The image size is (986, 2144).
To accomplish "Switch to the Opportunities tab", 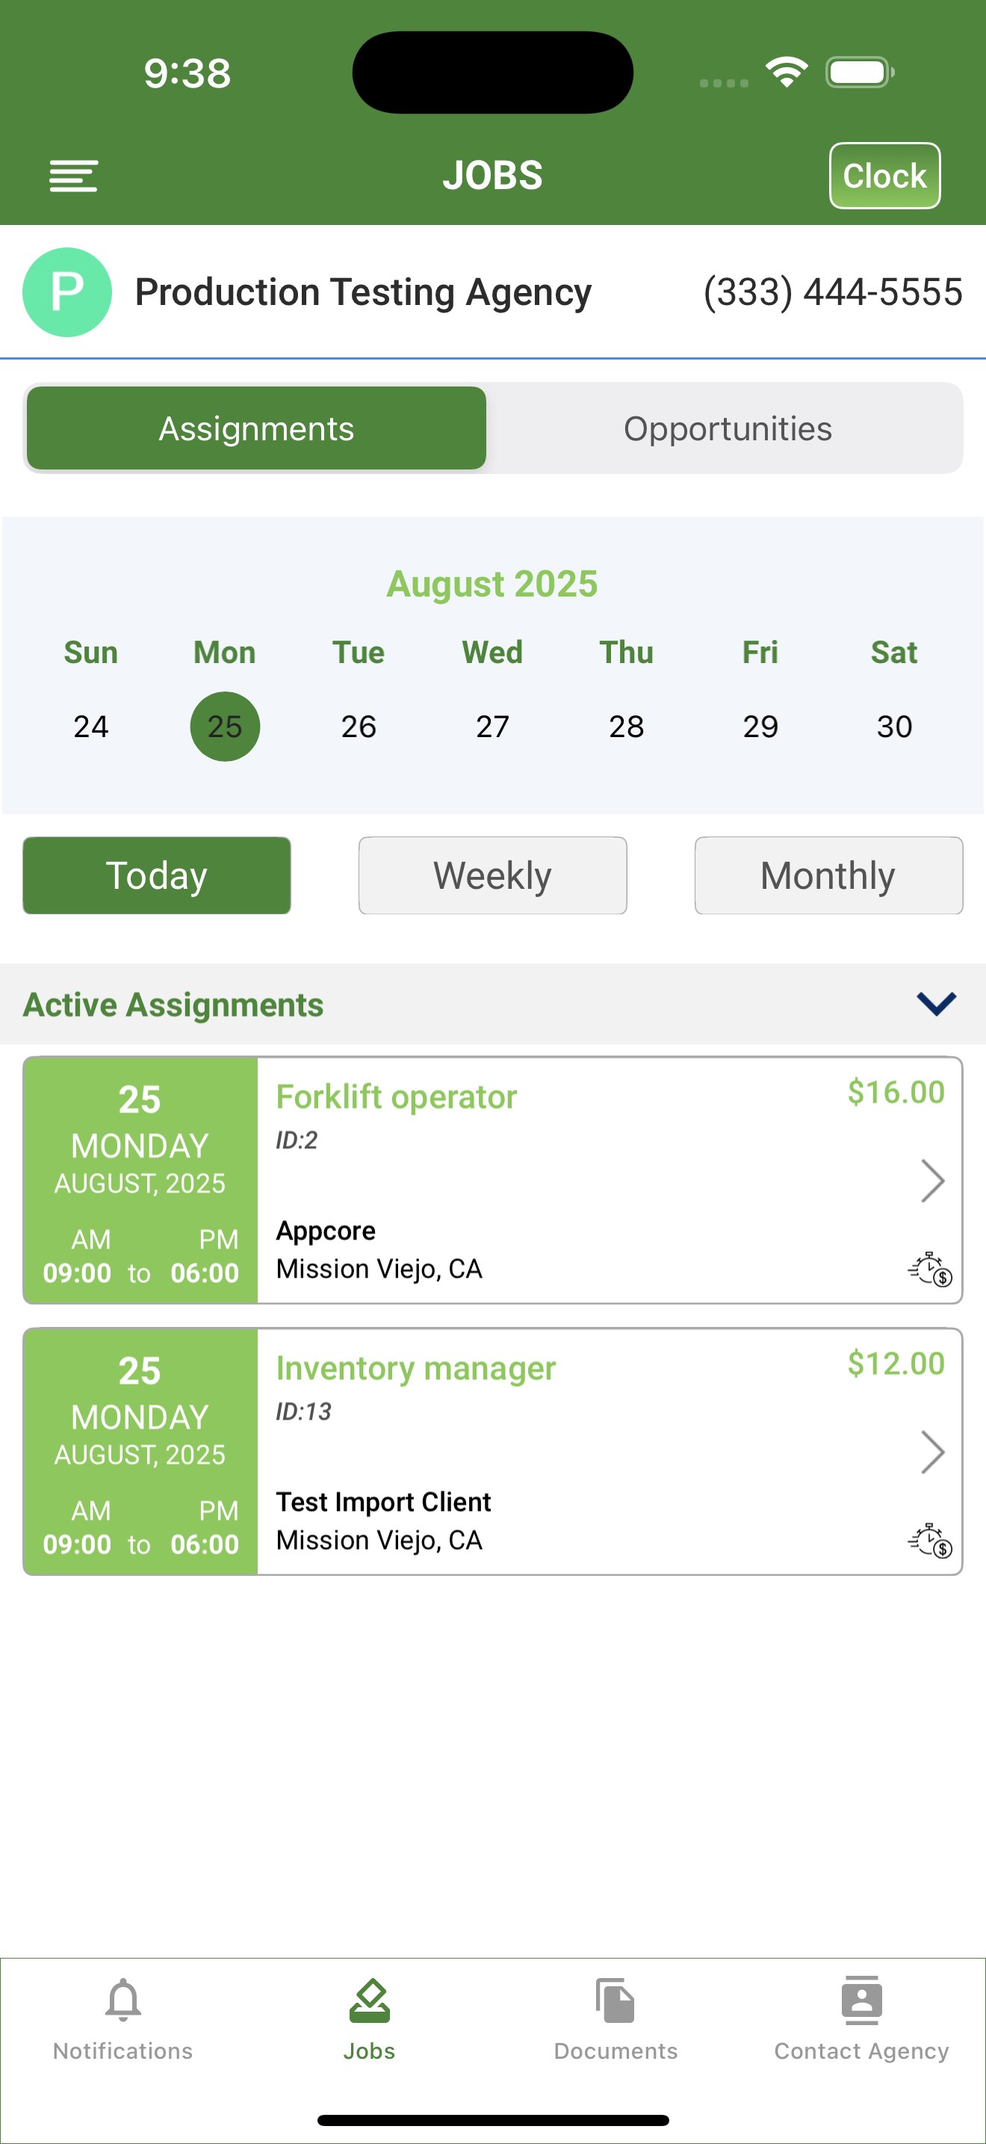I will pyautogui.click(x=728, y=428).
